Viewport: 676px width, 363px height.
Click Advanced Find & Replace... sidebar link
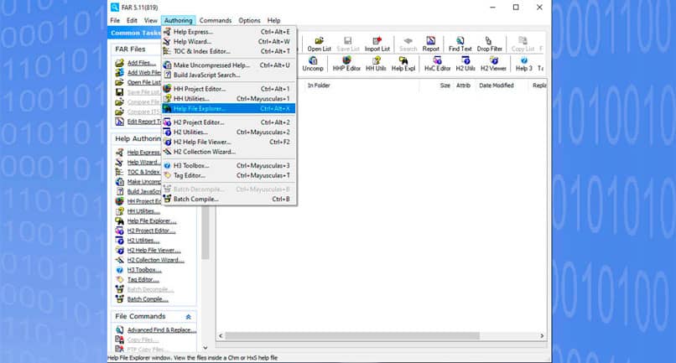[x=162, y=329]
